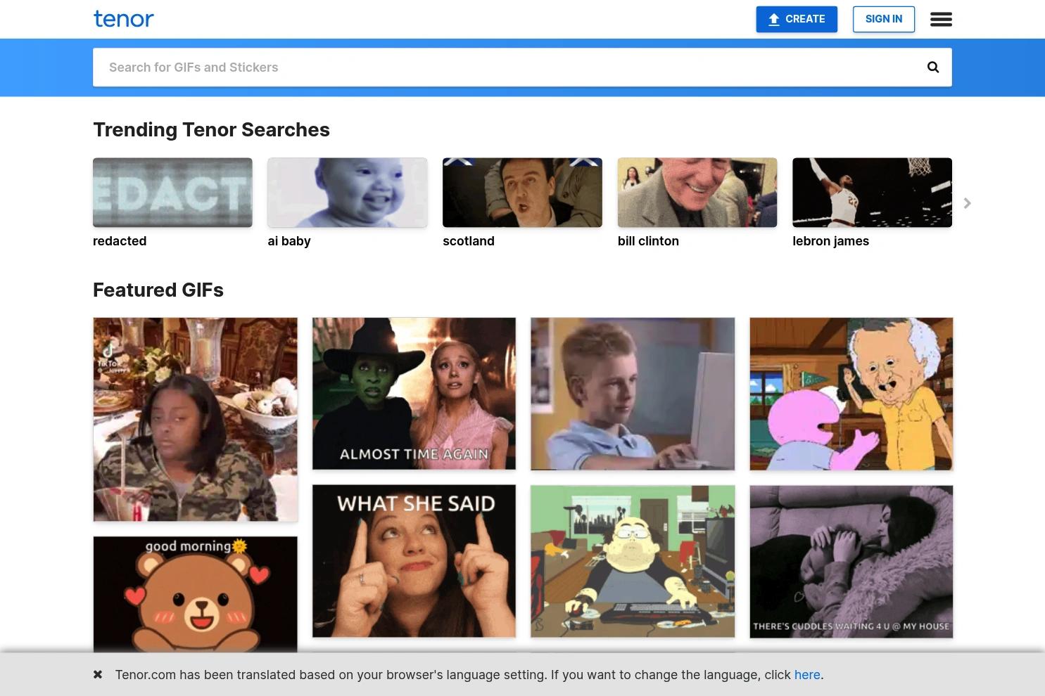The height and width of the screenshot is (696, 1045).
Task: Follow the 'here' language change link
Action: click(x=807, y=675)
